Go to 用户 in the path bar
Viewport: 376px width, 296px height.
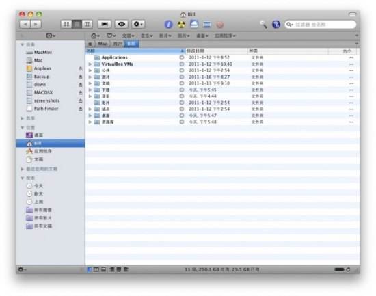pos(118,44)
